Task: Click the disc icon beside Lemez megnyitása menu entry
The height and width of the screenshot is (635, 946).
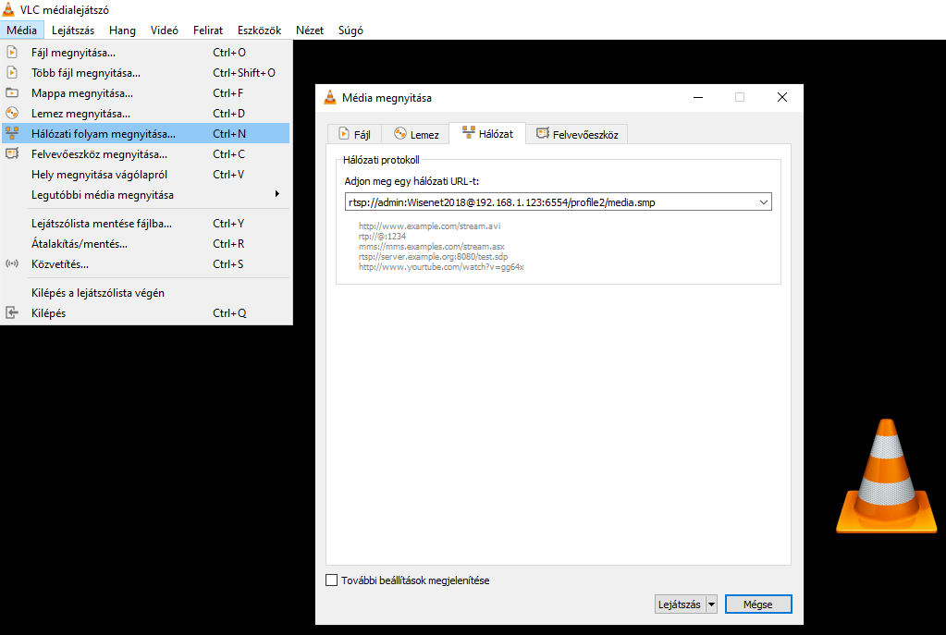Action: click(x=12, y=114)
